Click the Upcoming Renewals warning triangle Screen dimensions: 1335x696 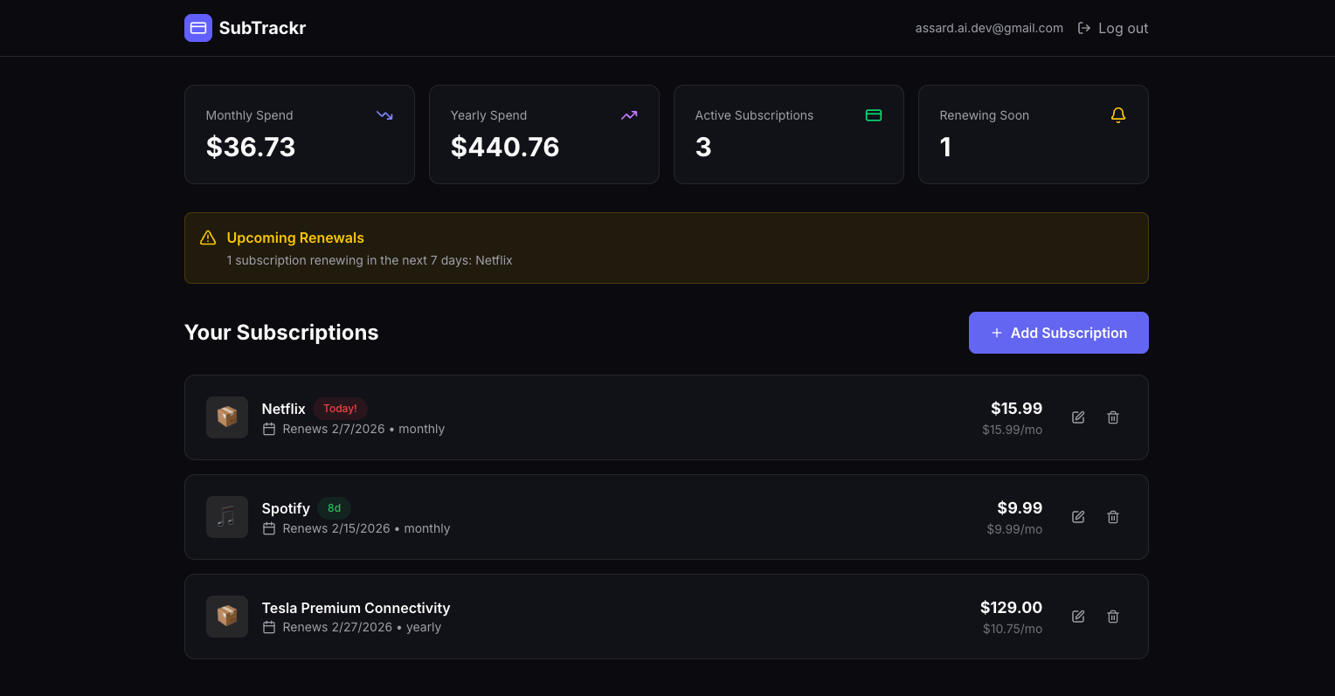208,237
